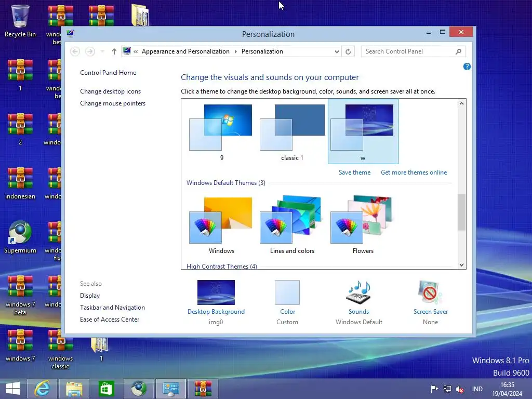Click the Back navigation arrow
Viewport: 532px width, 399px height.
tap(75, 51)
